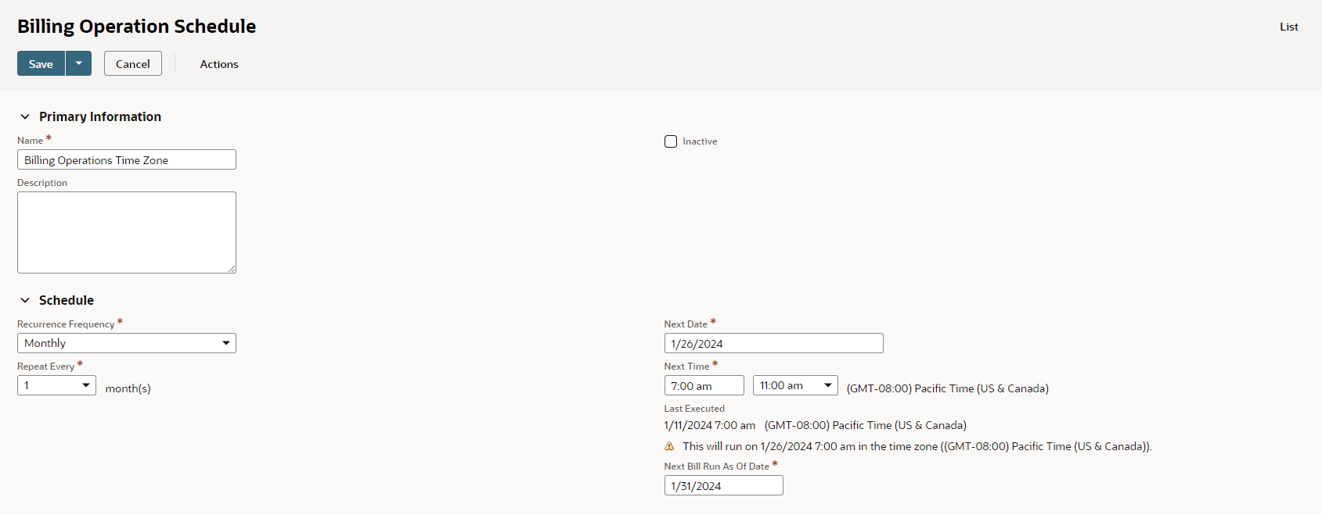
Task: Collapse the Schedule section
Action: [x=25, y=300]
